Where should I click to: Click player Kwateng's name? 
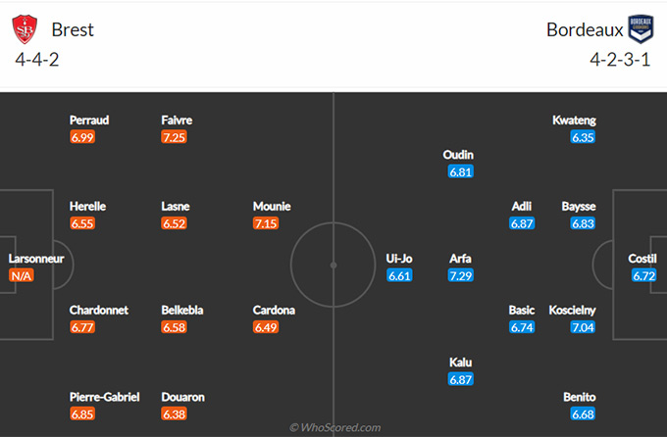(574, 121)
